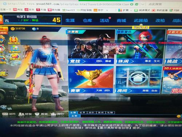
Task: Switch chat to the 私聊 private tab
Action: (x=110, y=113)
